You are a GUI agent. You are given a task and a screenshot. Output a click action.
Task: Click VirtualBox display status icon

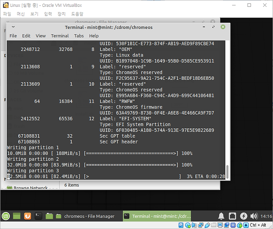220,225
